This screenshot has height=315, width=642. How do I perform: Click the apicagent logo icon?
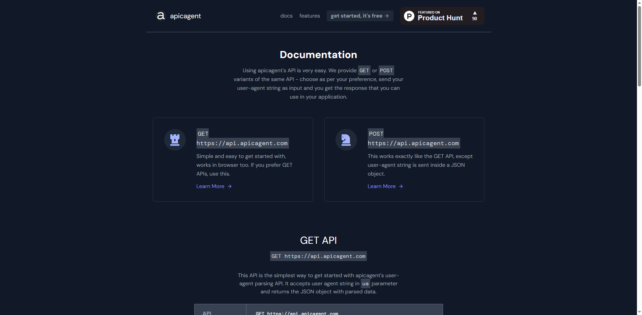tap(161, 16)
